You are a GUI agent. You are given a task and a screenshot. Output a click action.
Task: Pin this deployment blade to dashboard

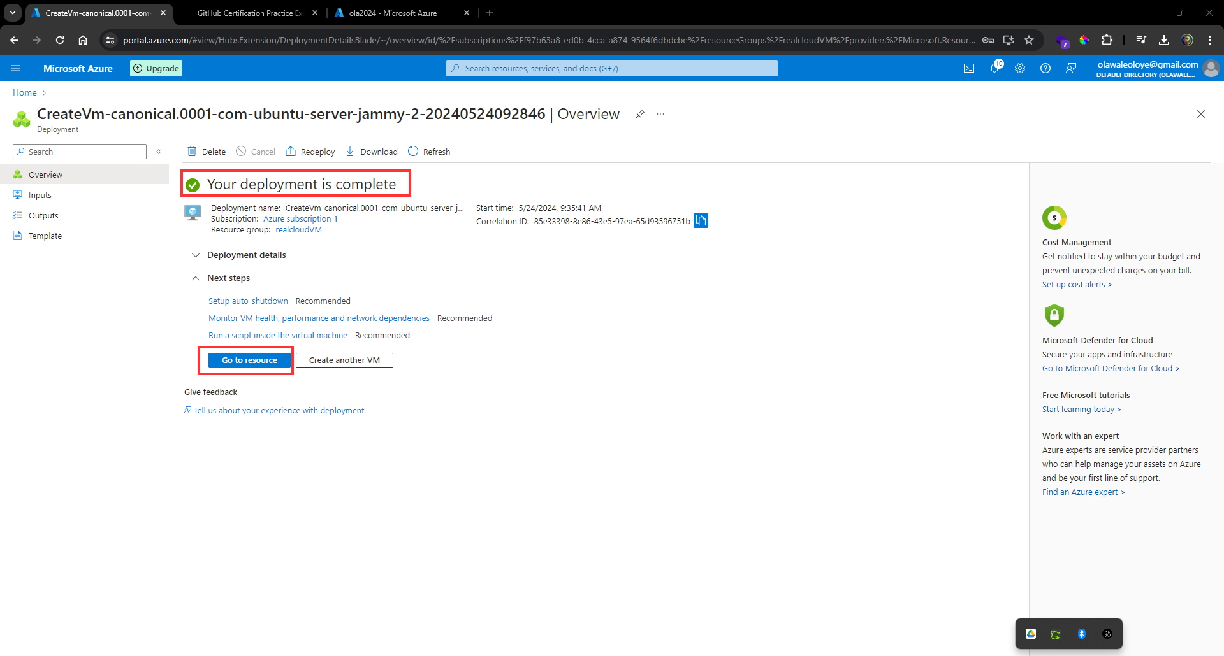tap(639, 114)
